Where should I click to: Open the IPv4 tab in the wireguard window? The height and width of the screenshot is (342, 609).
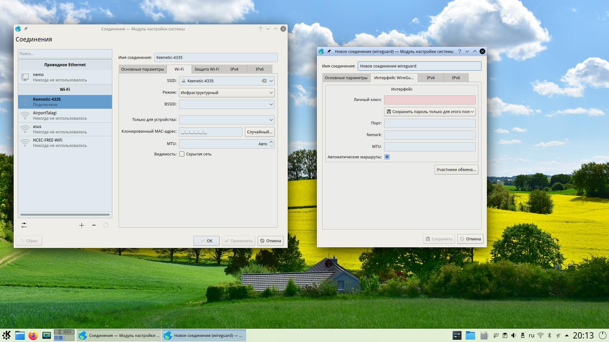coord(430,78)
